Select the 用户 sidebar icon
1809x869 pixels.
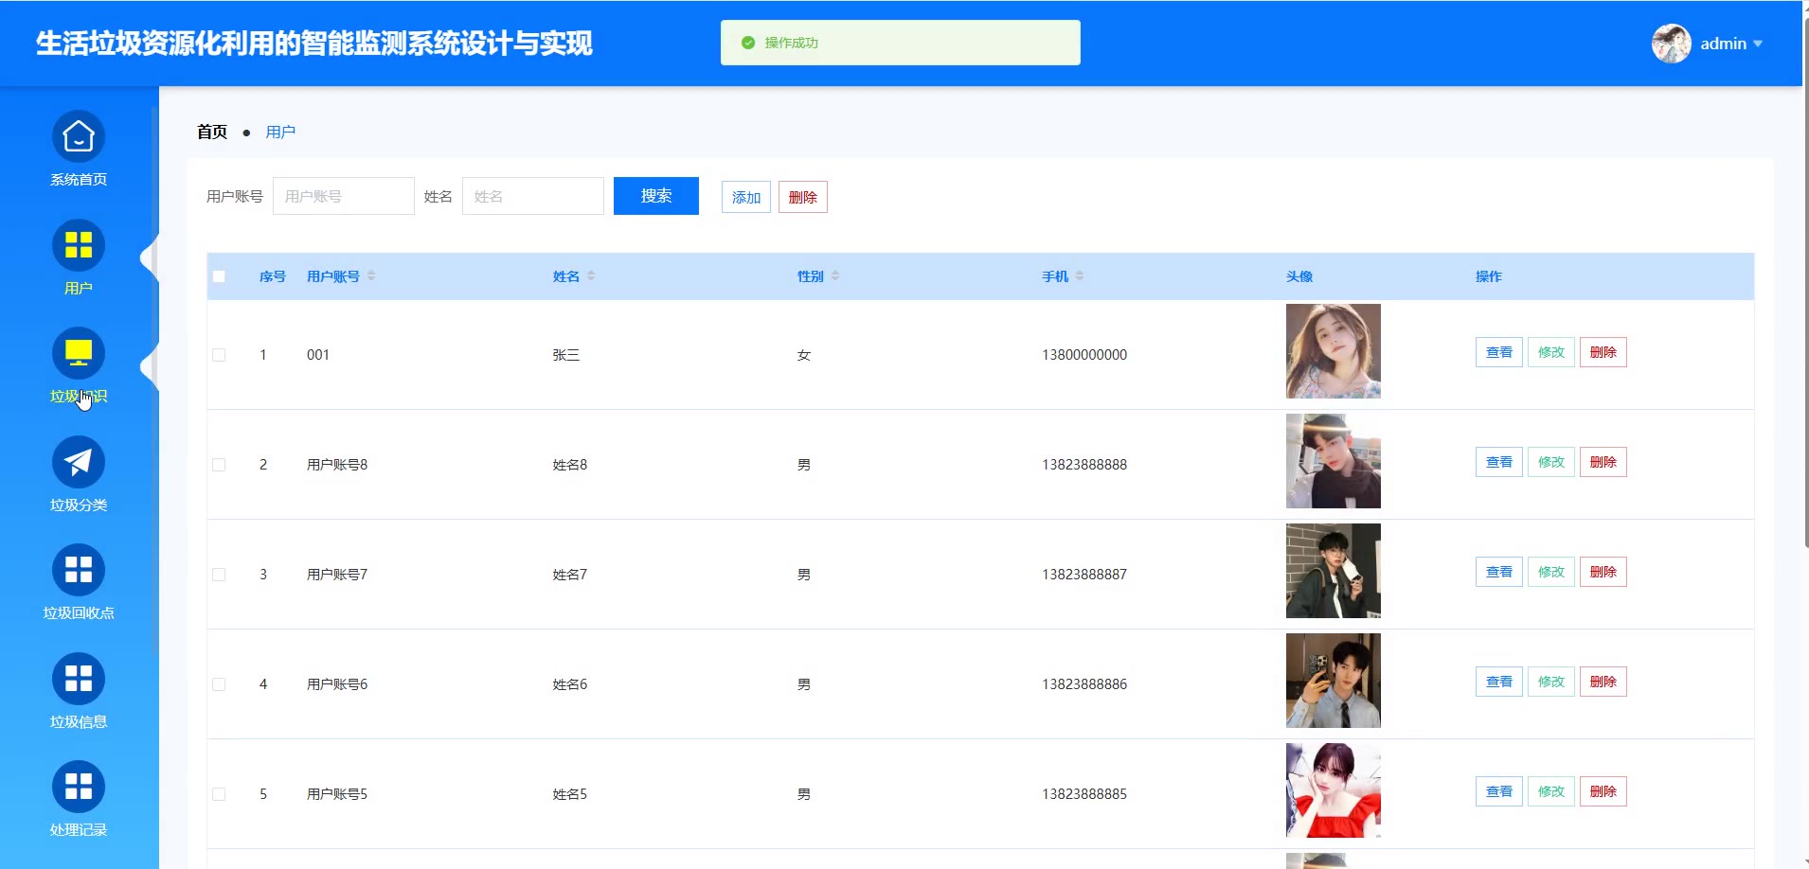[79, 246]
